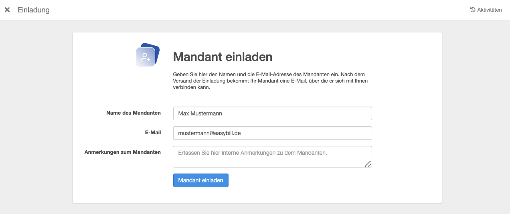Viewport: 510px width, 214px height.
Task: Select the 'Mandant einladen' heading text
Action: (x=223, y=57)
